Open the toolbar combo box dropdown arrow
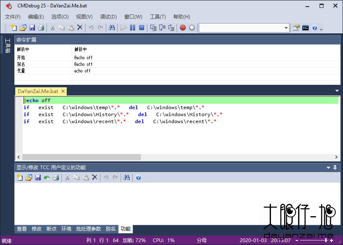The image size is (343, 245). [286, 28]
